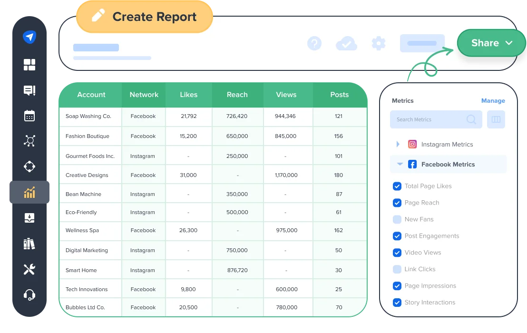Open the Share dropdown button
Screen dimensions: 527x333
tap(491, 43)
